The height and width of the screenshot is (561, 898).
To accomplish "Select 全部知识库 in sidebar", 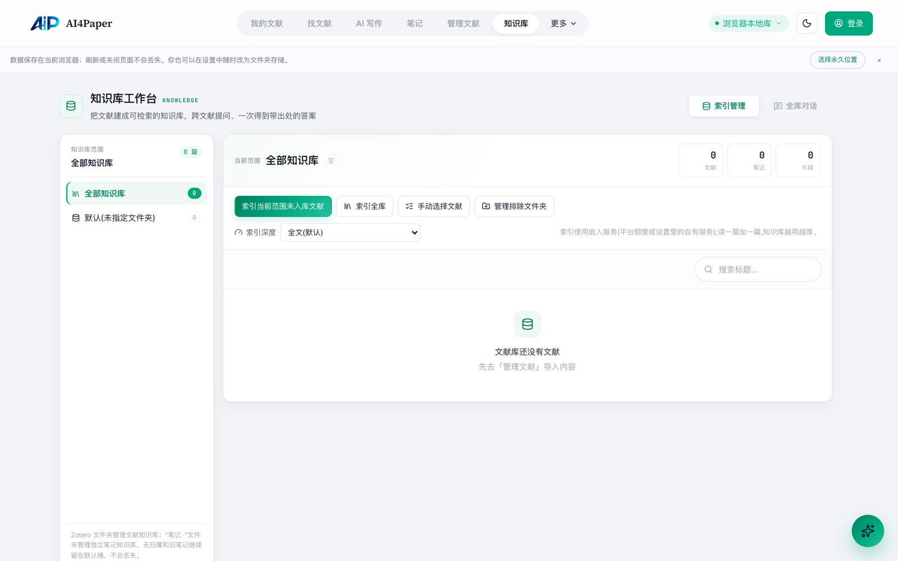I will tap(136, 194).
